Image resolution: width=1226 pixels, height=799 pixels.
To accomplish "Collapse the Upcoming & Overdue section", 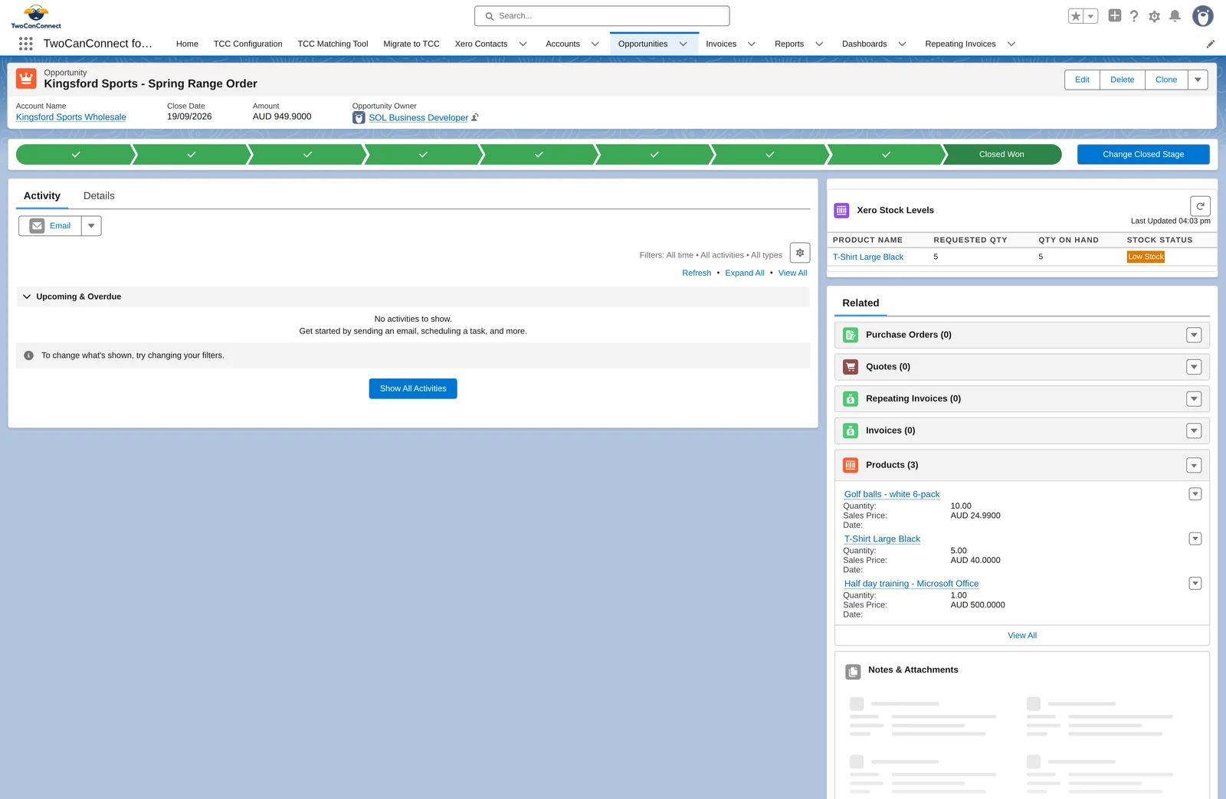I will click(x=27, y=296).
